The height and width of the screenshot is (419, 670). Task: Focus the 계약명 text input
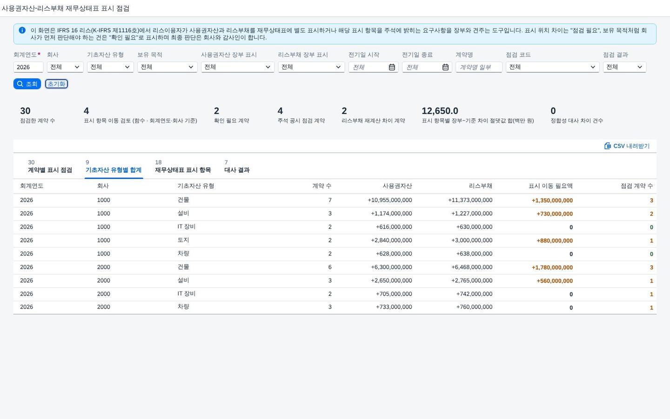[x=479, y=67]
